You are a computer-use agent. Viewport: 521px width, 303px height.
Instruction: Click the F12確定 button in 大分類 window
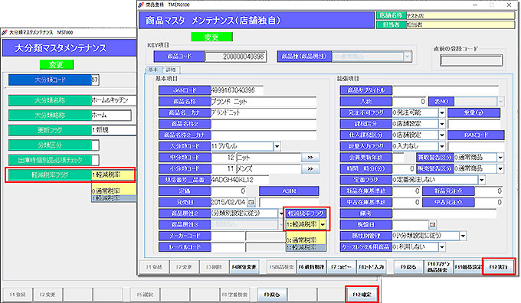click(x=362, y=295)
